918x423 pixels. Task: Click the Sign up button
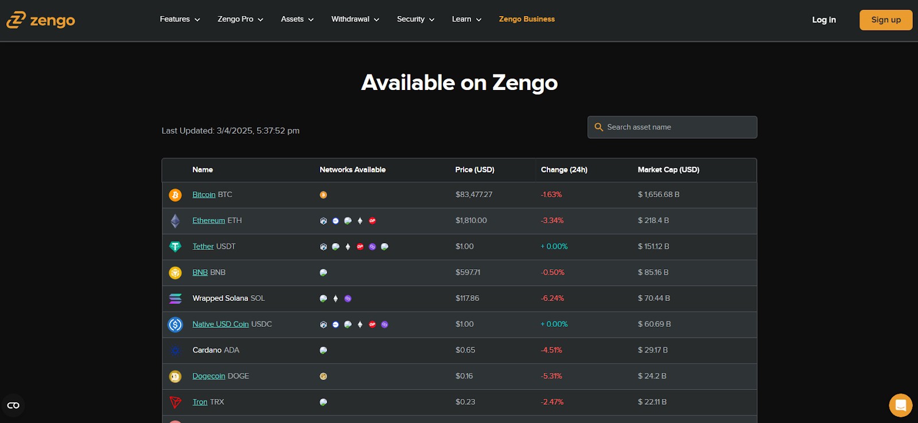[886, 20]
